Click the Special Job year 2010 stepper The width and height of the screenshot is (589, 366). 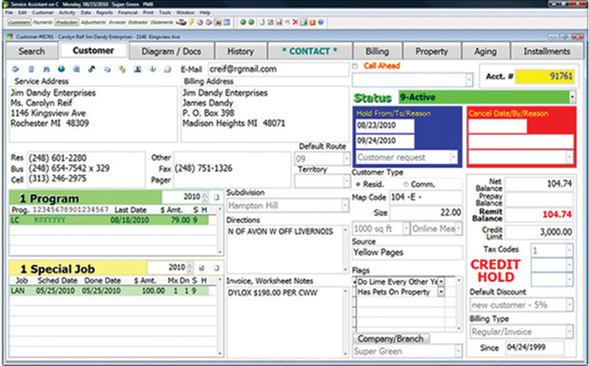point(190,267)
